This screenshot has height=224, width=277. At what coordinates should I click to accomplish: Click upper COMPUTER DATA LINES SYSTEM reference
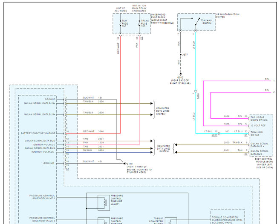(x=163, y=111)
